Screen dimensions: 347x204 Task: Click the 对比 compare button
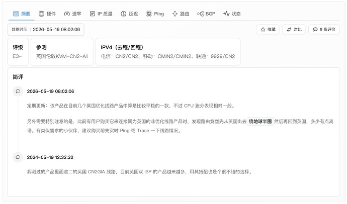point(294,30)
